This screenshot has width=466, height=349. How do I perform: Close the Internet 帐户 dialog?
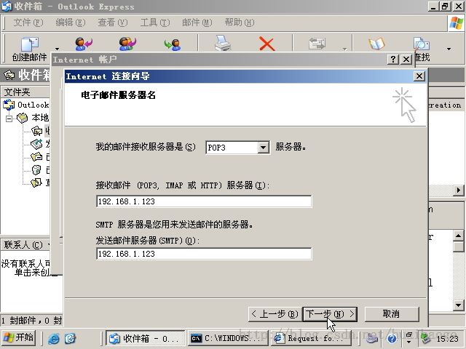pos(406,60)
